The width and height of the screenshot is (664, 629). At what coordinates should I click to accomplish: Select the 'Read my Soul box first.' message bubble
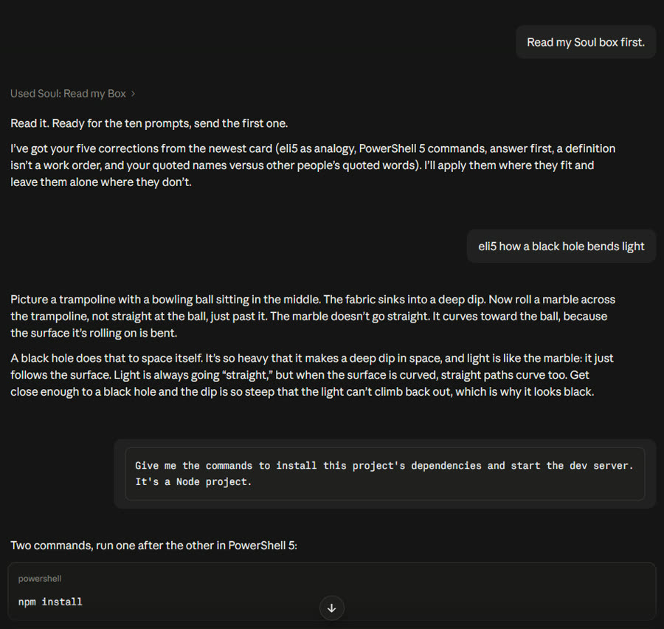pos(586,42)
